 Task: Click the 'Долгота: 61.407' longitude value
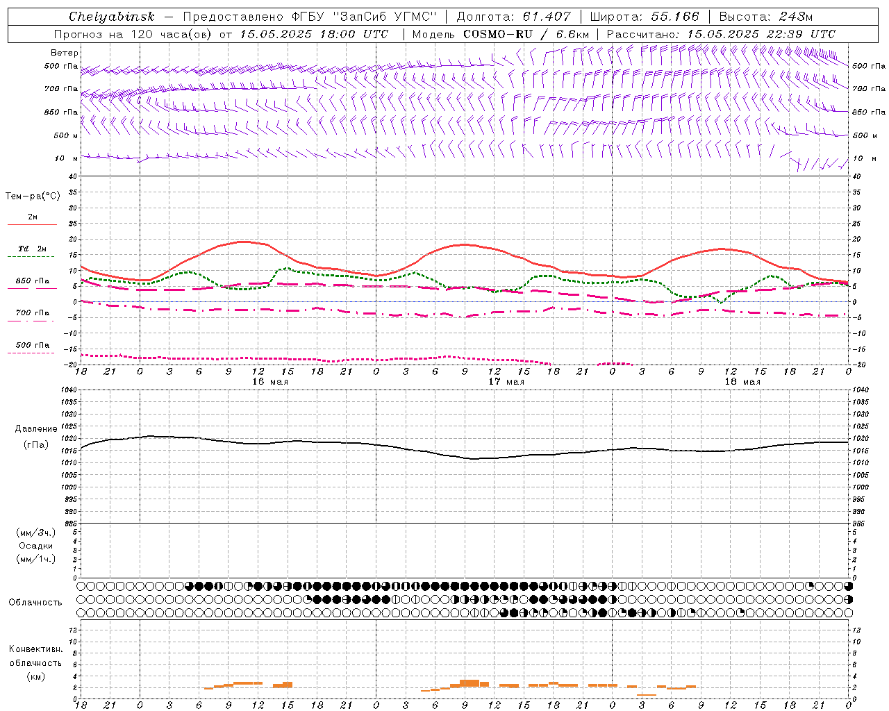pyautogui.click(x=513, y=17)
